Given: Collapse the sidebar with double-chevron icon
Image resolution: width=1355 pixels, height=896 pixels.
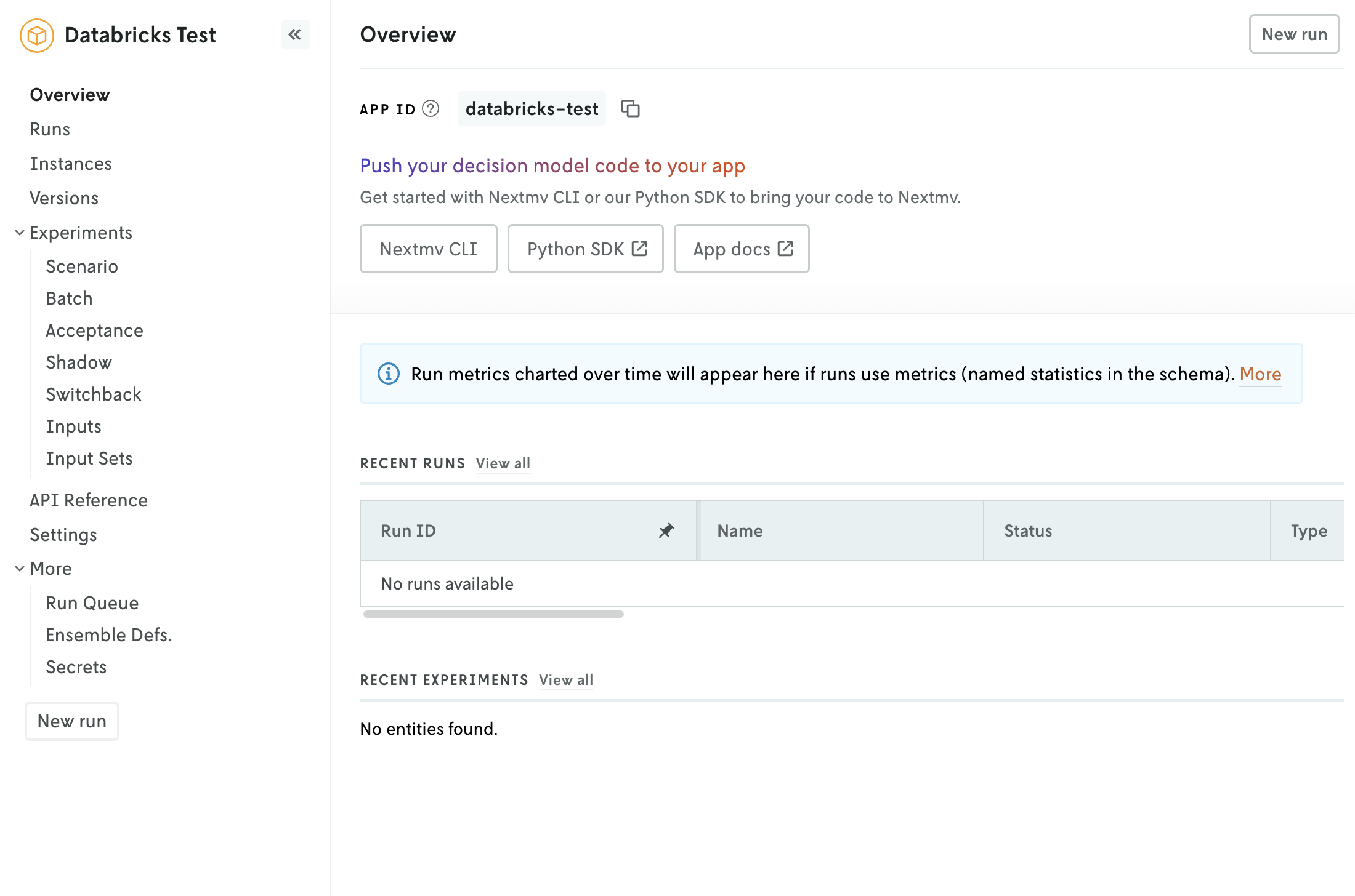Looking at the screenshot, I should [295, 34].
